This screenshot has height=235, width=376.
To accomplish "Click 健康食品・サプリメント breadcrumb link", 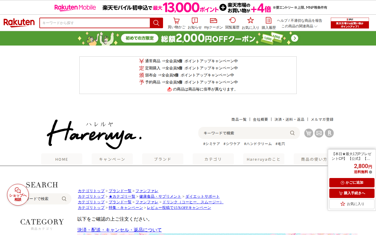I will 160,197.
